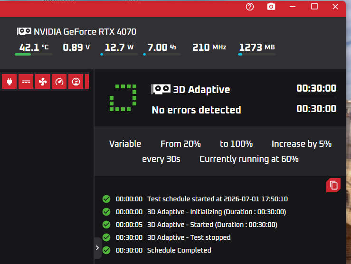Click the Variable setting label
Viewport: 351px width, 264px height.
tap(125, 144)
